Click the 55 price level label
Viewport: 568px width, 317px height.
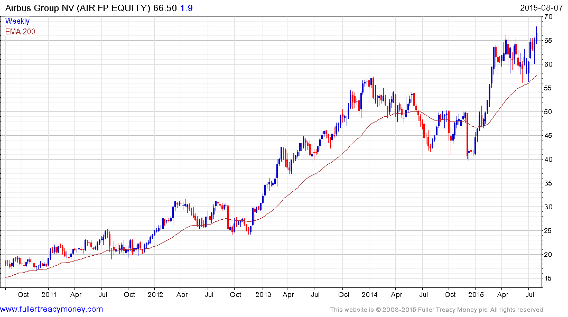click(548, 88)
